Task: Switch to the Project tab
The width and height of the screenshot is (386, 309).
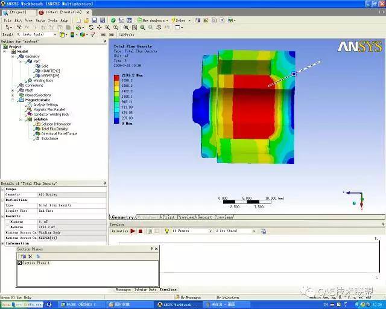Action: click(x=18, y=12)
